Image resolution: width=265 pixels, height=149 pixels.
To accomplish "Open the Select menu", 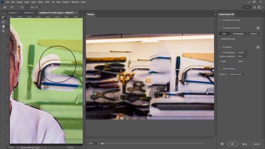I will pos(41,2).
